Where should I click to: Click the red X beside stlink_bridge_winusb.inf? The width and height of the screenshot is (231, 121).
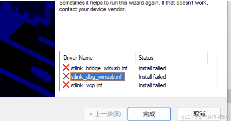pyautogui.click(x=66, y=68)
